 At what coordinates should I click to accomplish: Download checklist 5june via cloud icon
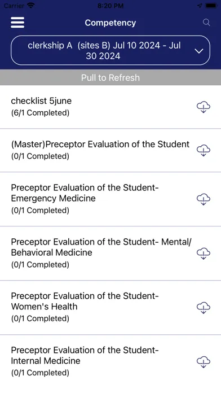coord(203,107)
